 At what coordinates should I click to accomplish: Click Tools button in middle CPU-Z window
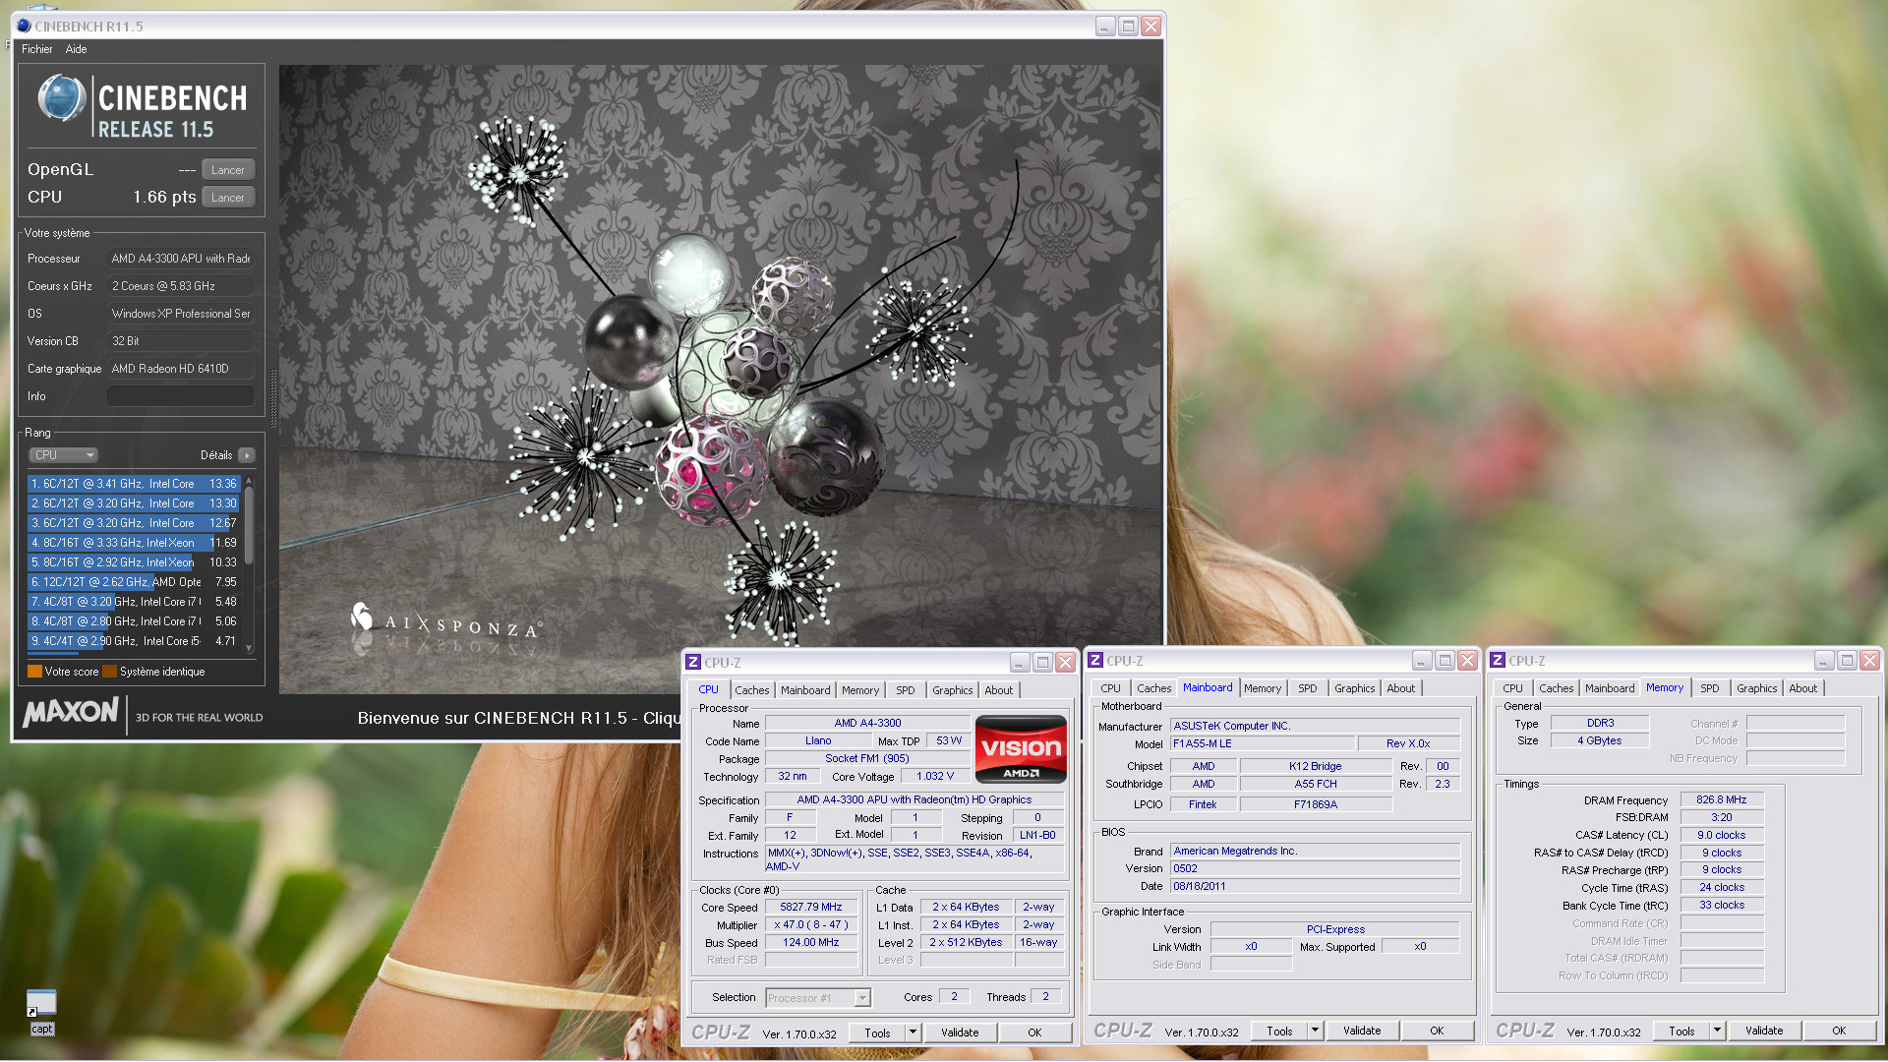pyautogui.click(x=1280, y=1031)
